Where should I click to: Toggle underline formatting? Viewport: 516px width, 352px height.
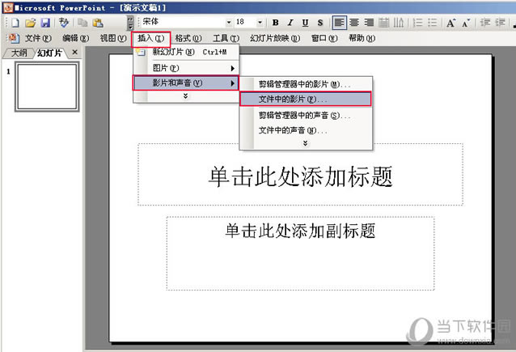[305, 23]
